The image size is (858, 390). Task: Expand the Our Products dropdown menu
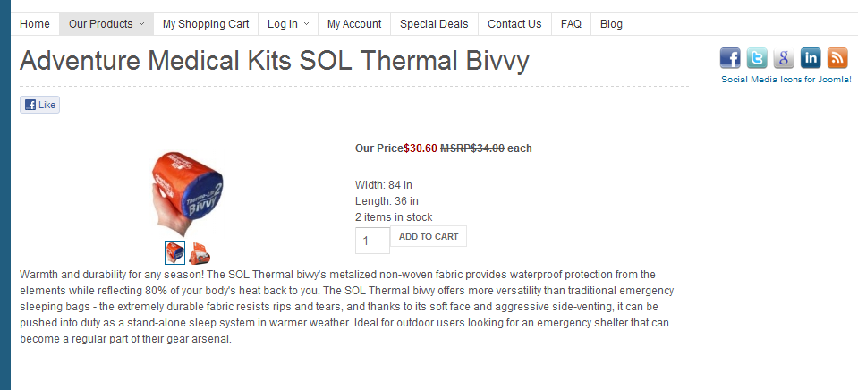pos(106,24)
